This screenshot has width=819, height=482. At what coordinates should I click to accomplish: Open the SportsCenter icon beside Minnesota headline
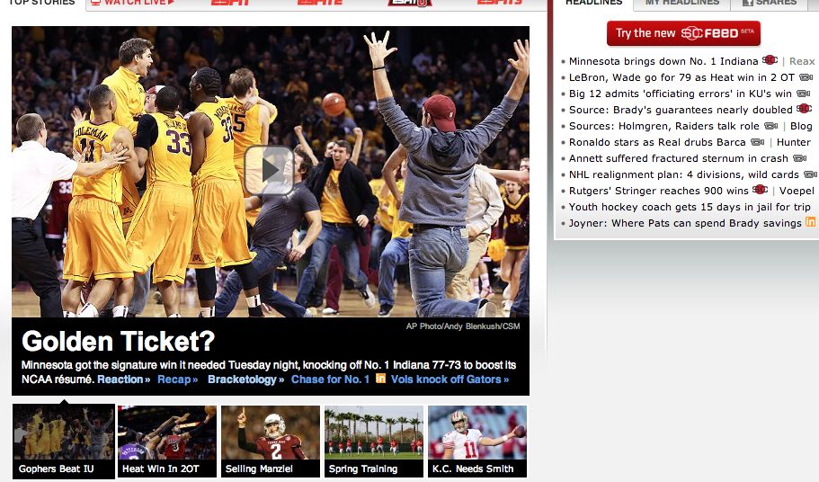click(x=770, y=60)
